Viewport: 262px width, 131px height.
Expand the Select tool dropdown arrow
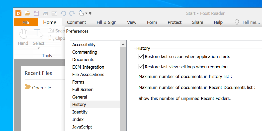(39, 48)
